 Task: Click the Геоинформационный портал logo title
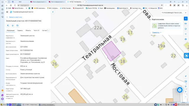coord(22,12)
